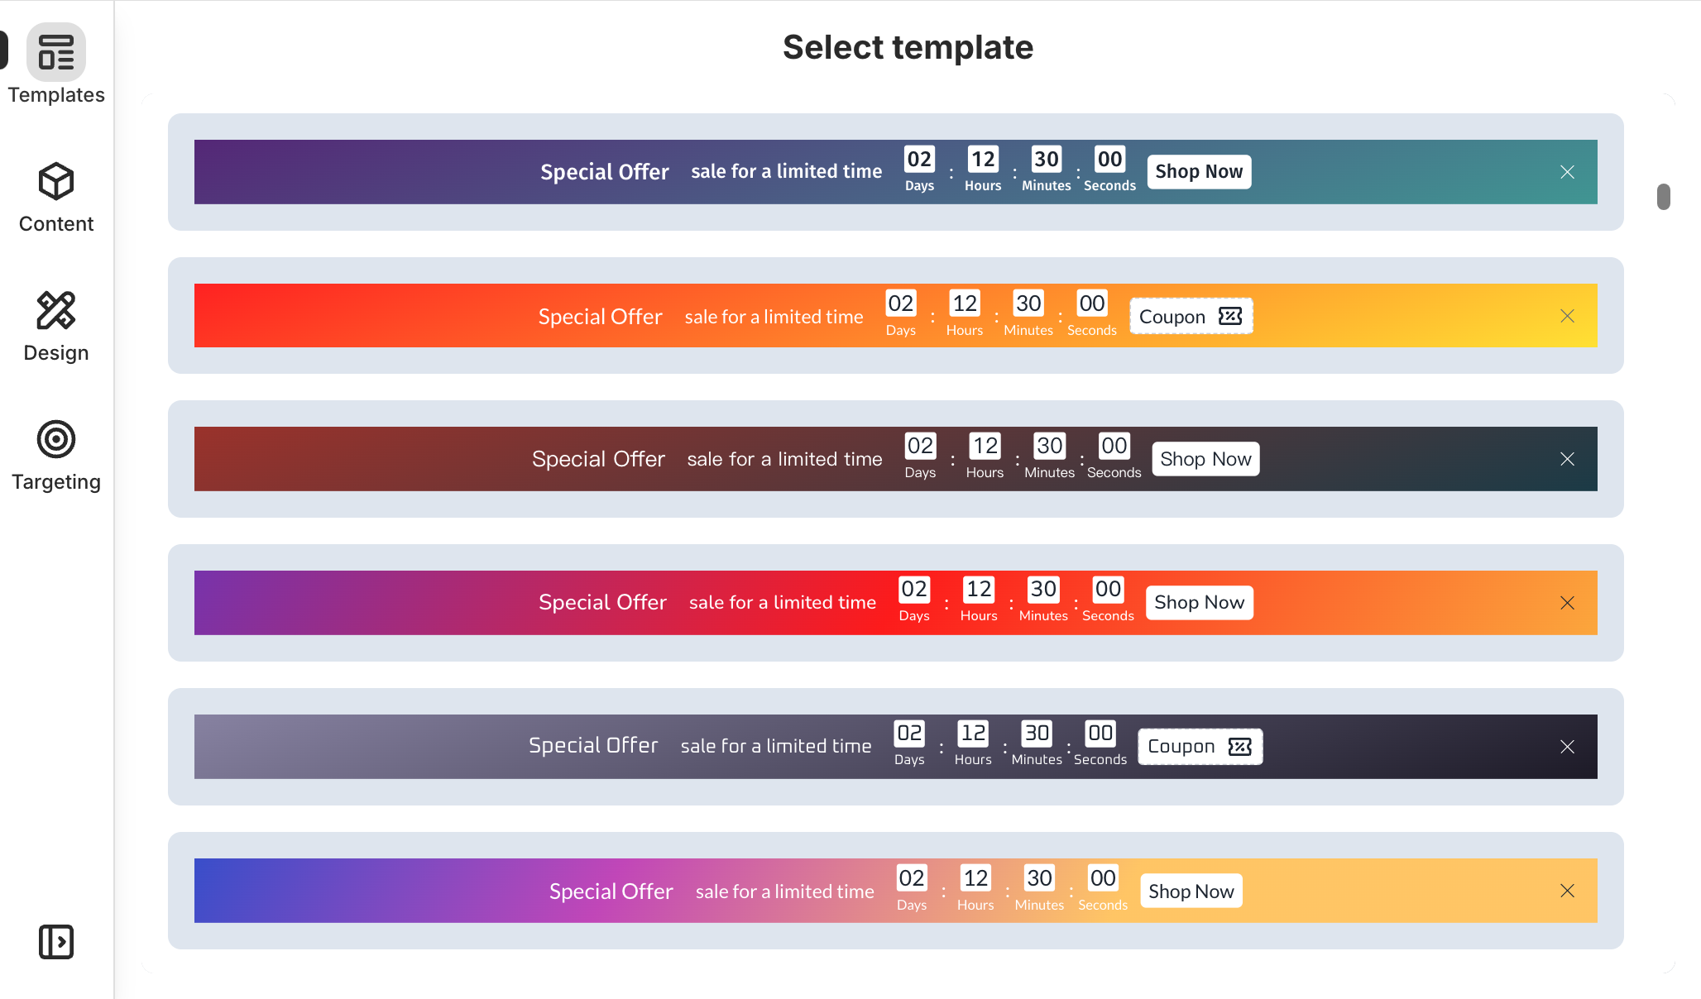1701x999 pixels.
Task: Click the Targeting label in sidebar
Action: pos(56,482)
